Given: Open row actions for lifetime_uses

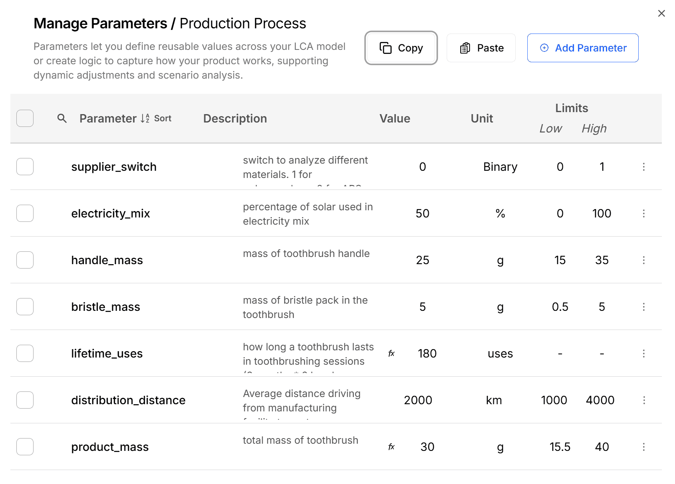Looking at the screenshot, I should [x=643, y=354].
